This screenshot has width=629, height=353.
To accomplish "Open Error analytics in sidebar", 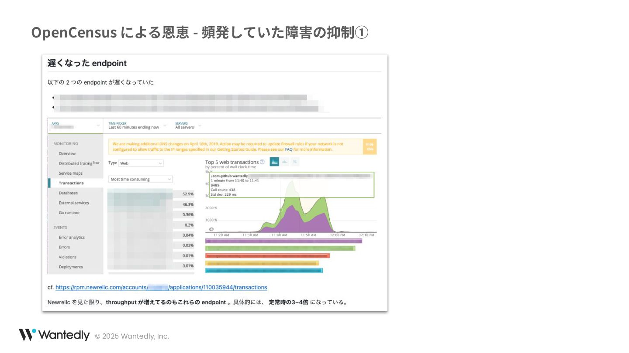I will (x=72, y=238).
